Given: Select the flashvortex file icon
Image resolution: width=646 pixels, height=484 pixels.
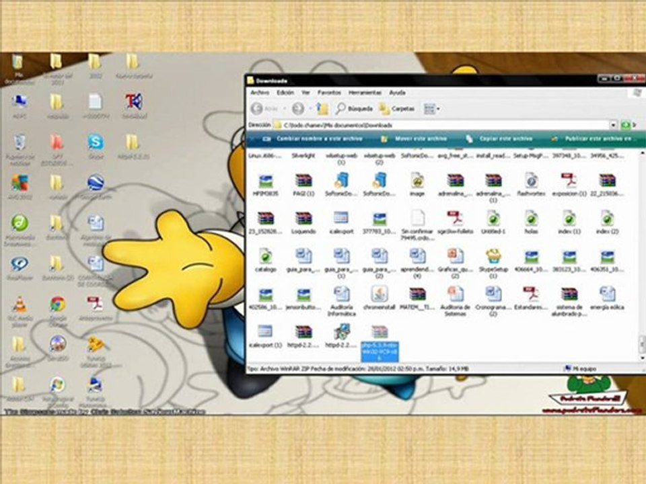Looking at the screenshot, I should pyautogui.click(x=531, y=185).
